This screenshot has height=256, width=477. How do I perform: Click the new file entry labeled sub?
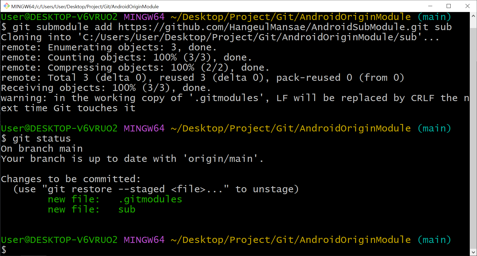pyautogui.click(x=127, y=209)
